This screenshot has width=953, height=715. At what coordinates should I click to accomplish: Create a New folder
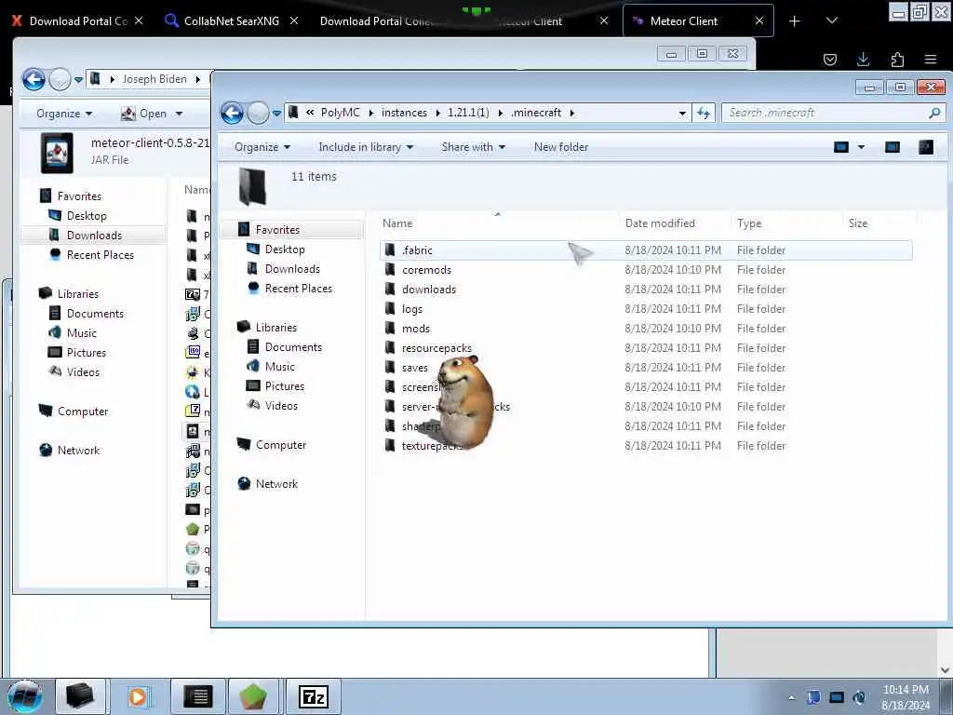pos(560,147)
